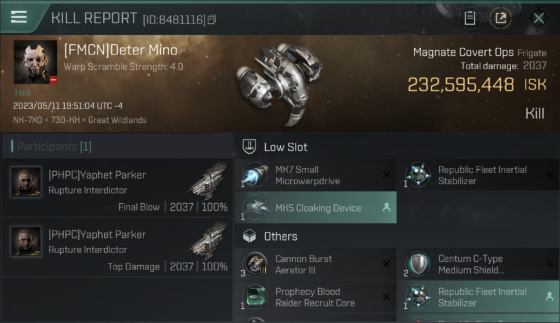The image size is (560, 323).
Task: Share the kill report externally
Action: click(x=501, y=18)
